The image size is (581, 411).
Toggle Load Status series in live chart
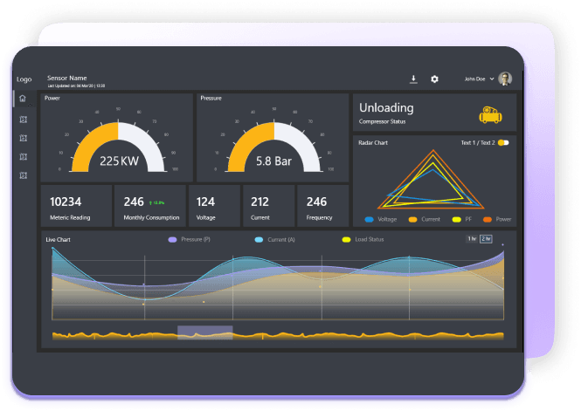[x=363, y=240]
